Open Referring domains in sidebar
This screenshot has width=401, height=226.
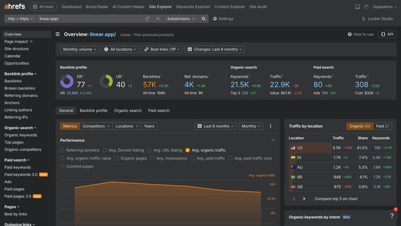click(21, 95)
